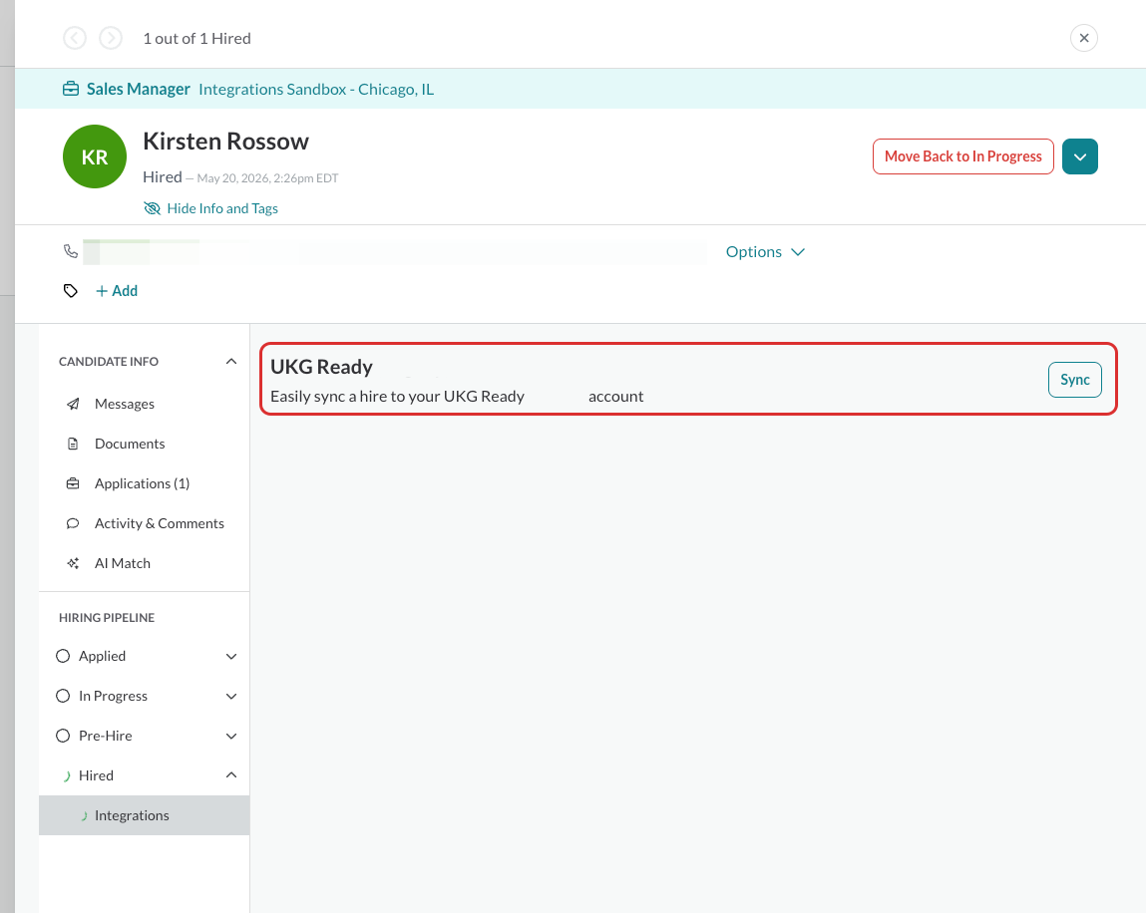Click the HIRING PIPELINE heading
This screenshot has height=913, width=1146.
point(107,618)
